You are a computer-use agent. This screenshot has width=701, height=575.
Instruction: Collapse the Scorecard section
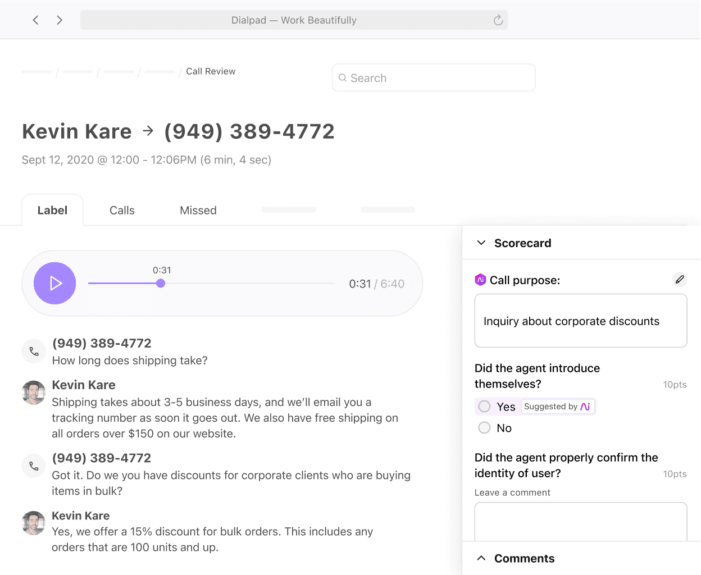click(x=481, y=243)
